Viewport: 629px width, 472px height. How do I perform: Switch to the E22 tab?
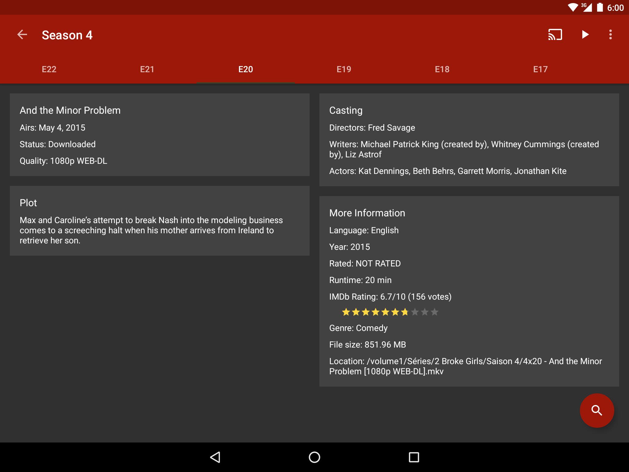[x=49, y=69]
